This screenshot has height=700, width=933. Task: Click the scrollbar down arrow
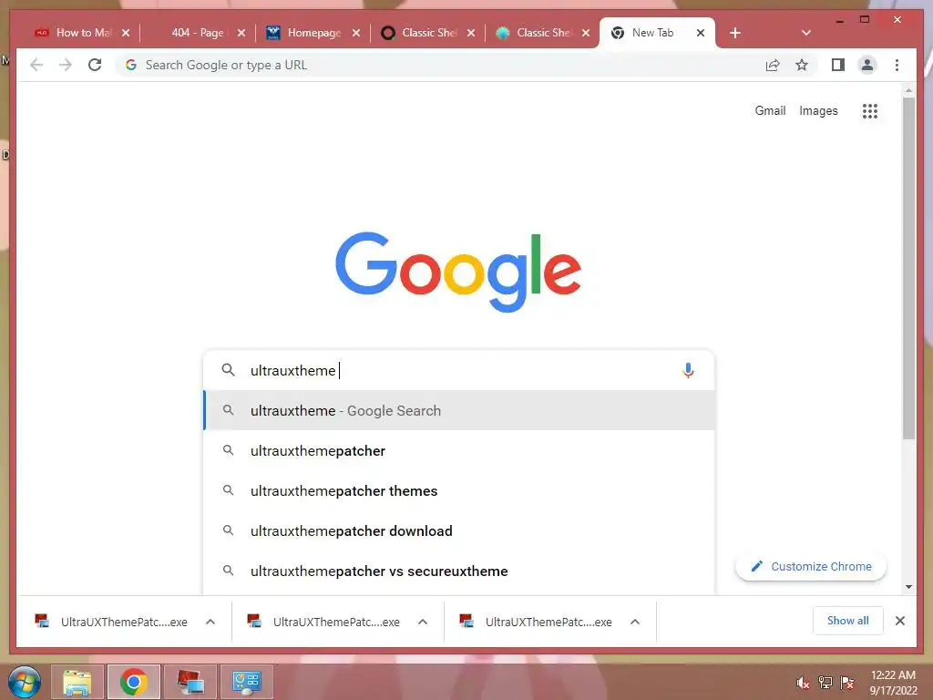click(x=908, y=587)
